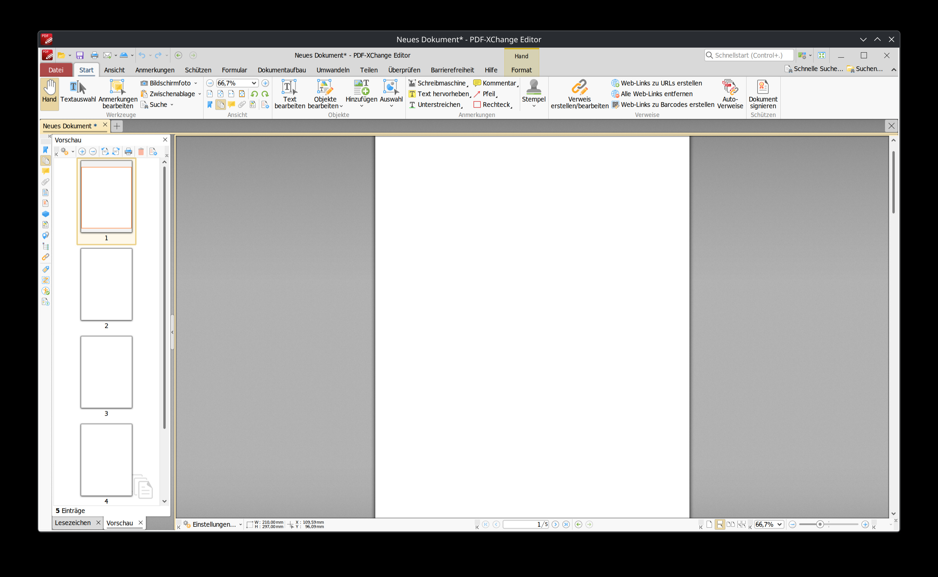This screenshot has width=938, height=577.
Task: Open the Hinzufügen dropdown menu
Action: click(x=361, y=94)
